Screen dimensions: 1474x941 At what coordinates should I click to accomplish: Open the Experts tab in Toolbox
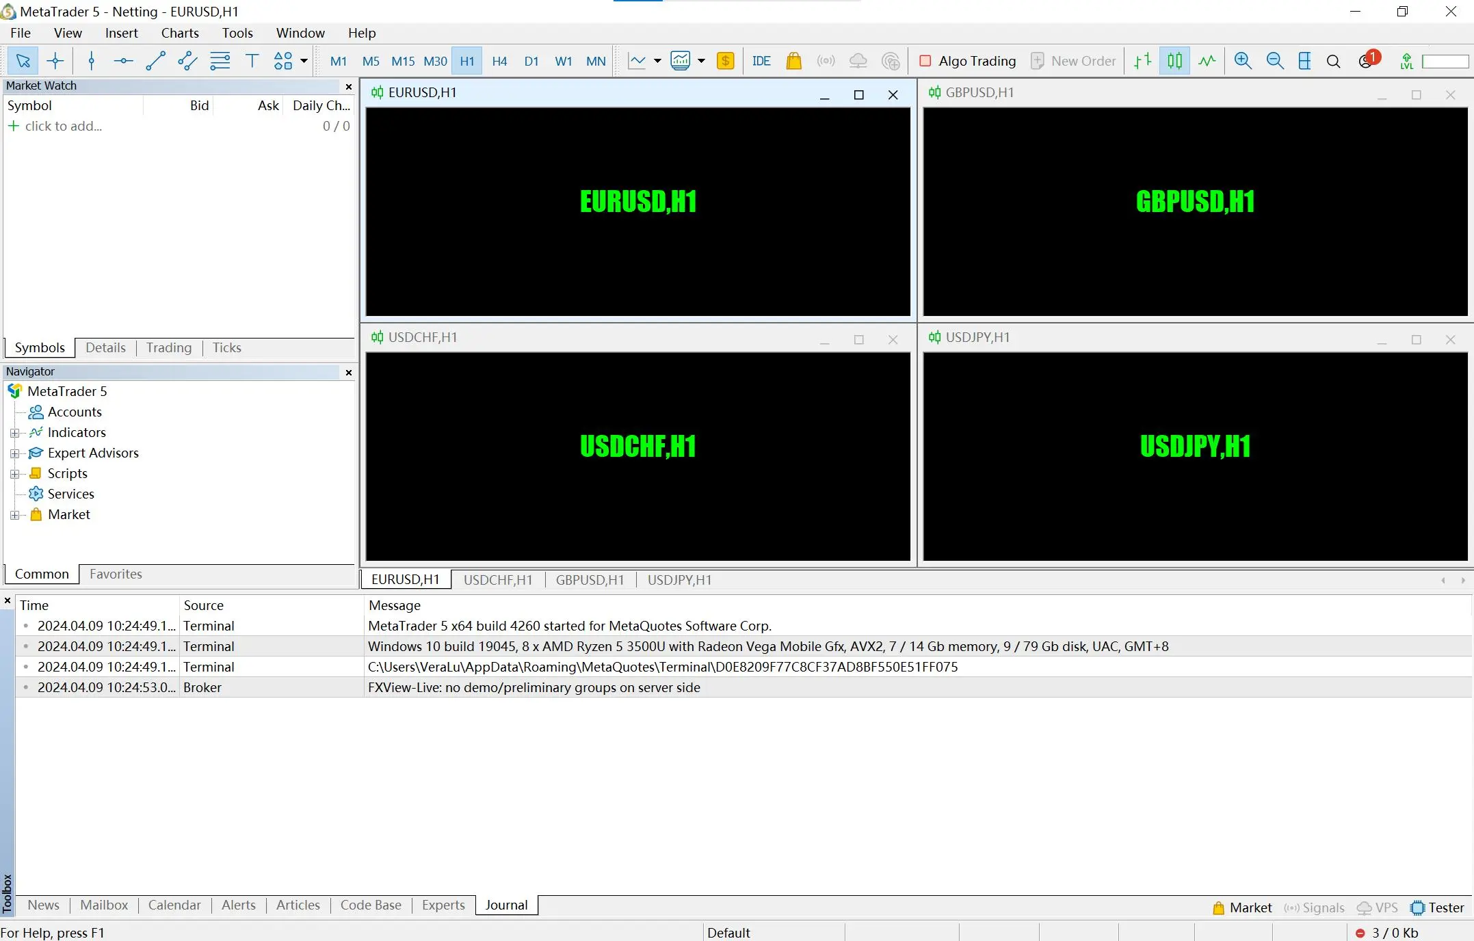(443, 905)
